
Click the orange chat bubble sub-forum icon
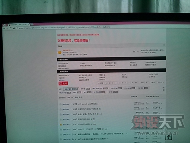click(59, 52)
